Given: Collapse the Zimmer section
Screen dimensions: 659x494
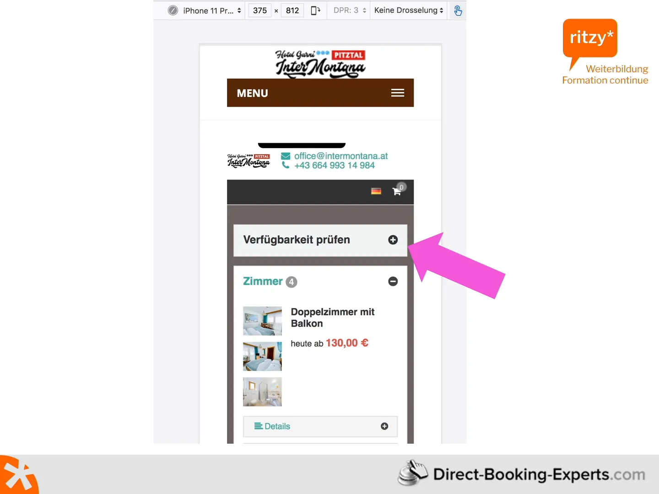Looking at the screenshot, I should pos(393,281).
